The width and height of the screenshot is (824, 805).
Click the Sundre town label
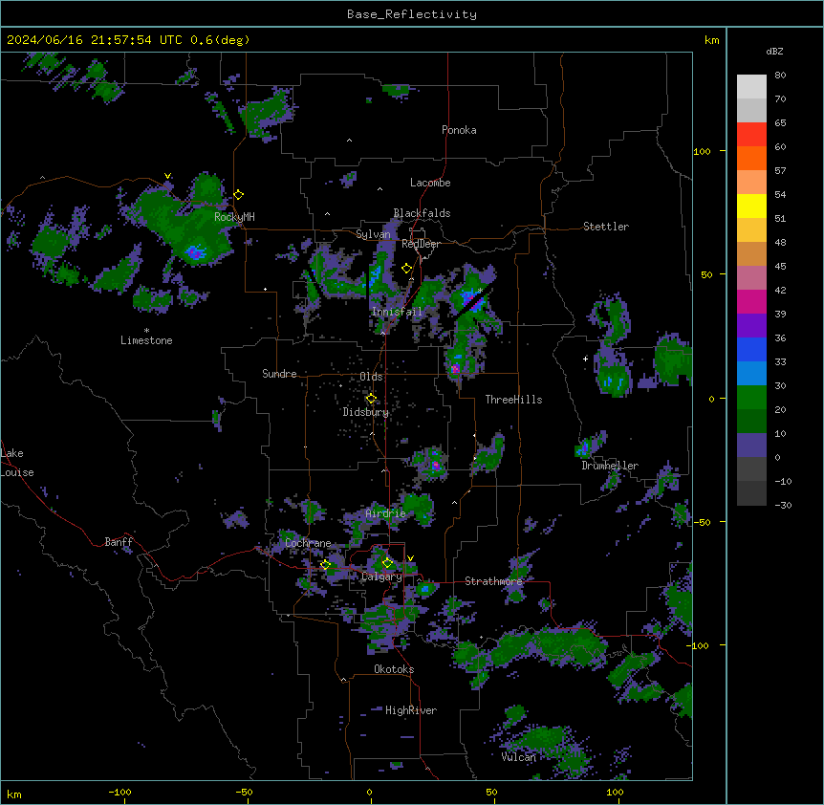279,374
